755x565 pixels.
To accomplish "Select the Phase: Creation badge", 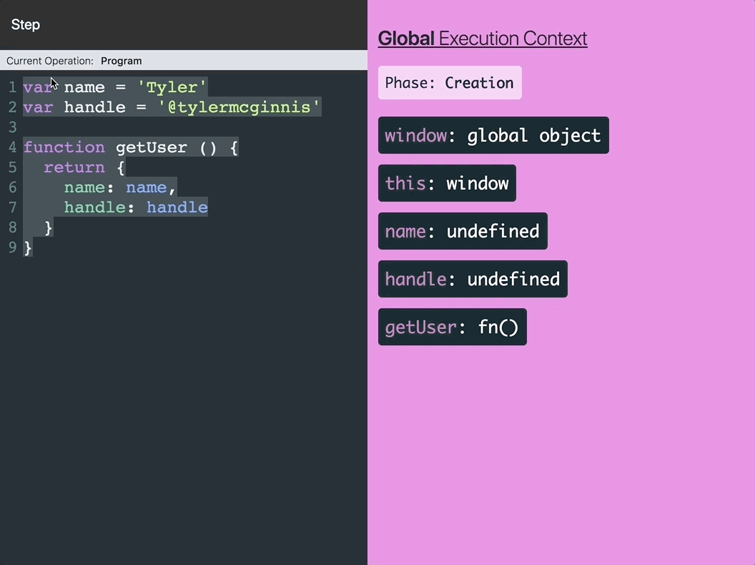I will click(450, 83).
